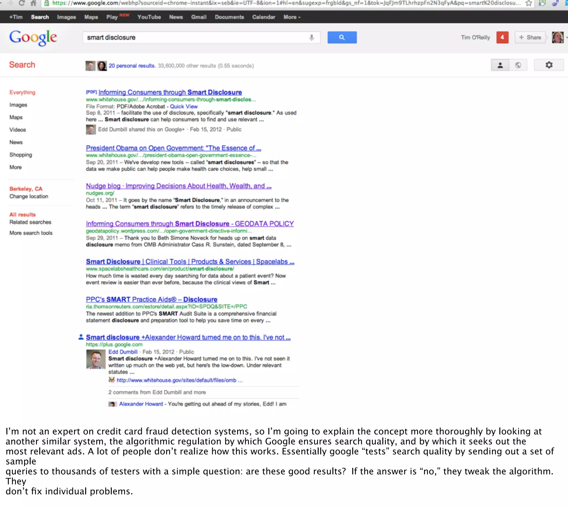Click Alexander Howard's comment avatar
Viewport: 568px width, 506px height.
112,404
